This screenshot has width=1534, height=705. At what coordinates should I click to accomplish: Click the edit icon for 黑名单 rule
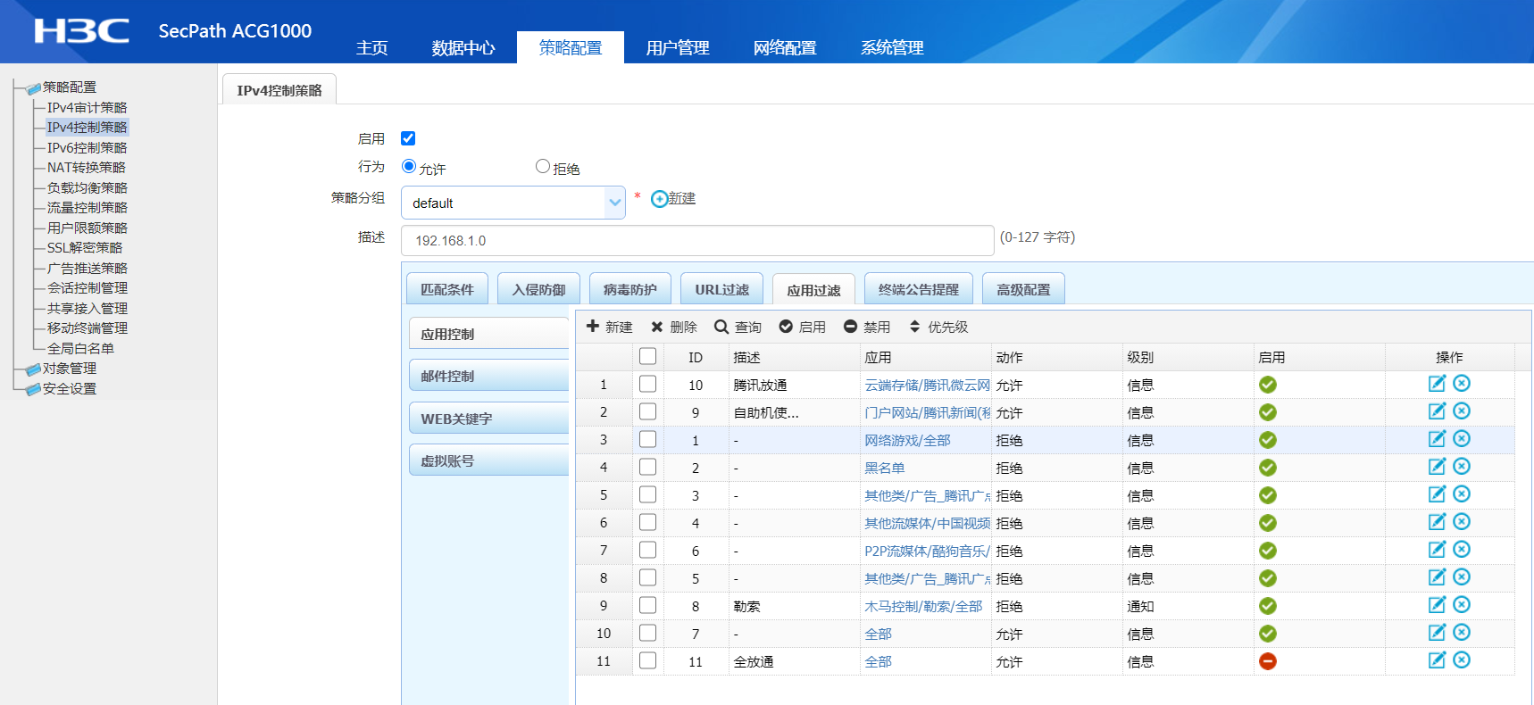[1436, 467]
